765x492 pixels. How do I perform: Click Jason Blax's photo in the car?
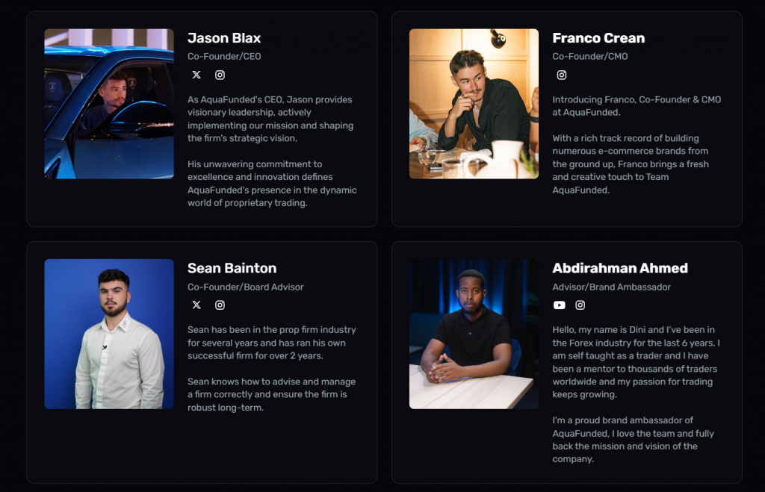(x=109, y=103)
